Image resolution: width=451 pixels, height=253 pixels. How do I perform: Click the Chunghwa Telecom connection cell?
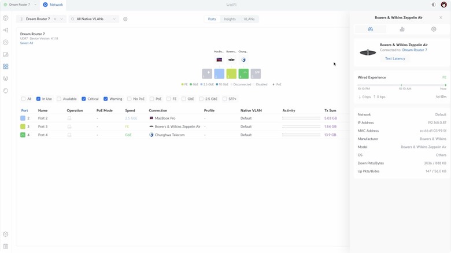pyautogui.click(x=167, y=135)
